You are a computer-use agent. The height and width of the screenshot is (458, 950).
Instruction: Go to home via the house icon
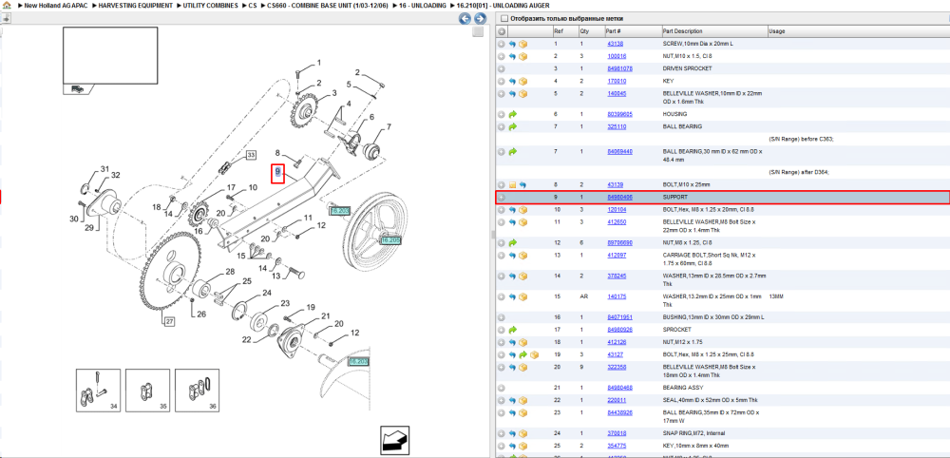click(6, 5)
